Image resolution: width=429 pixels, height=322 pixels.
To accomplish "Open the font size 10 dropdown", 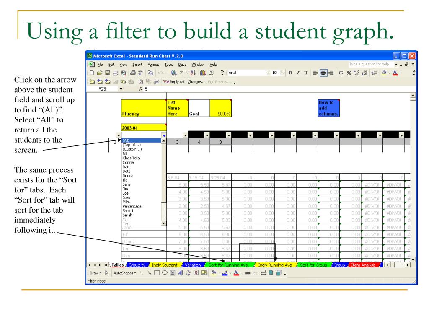I will point(282,73).
